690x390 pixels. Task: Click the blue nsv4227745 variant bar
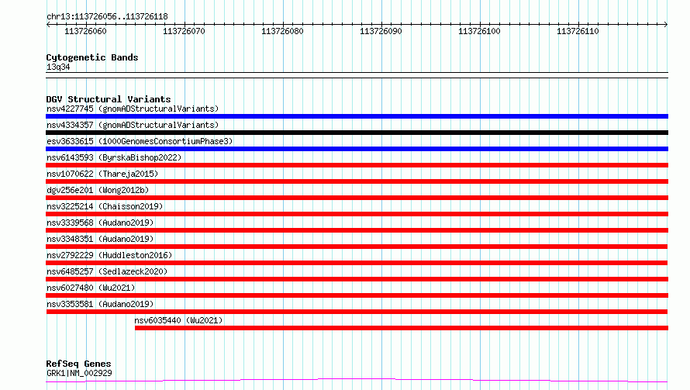pyautogui.click(x=357, y=116)
